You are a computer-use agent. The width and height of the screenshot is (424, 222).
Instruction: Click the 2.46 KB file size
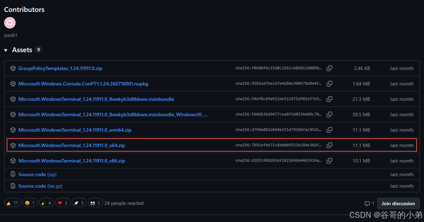[362, 68]
